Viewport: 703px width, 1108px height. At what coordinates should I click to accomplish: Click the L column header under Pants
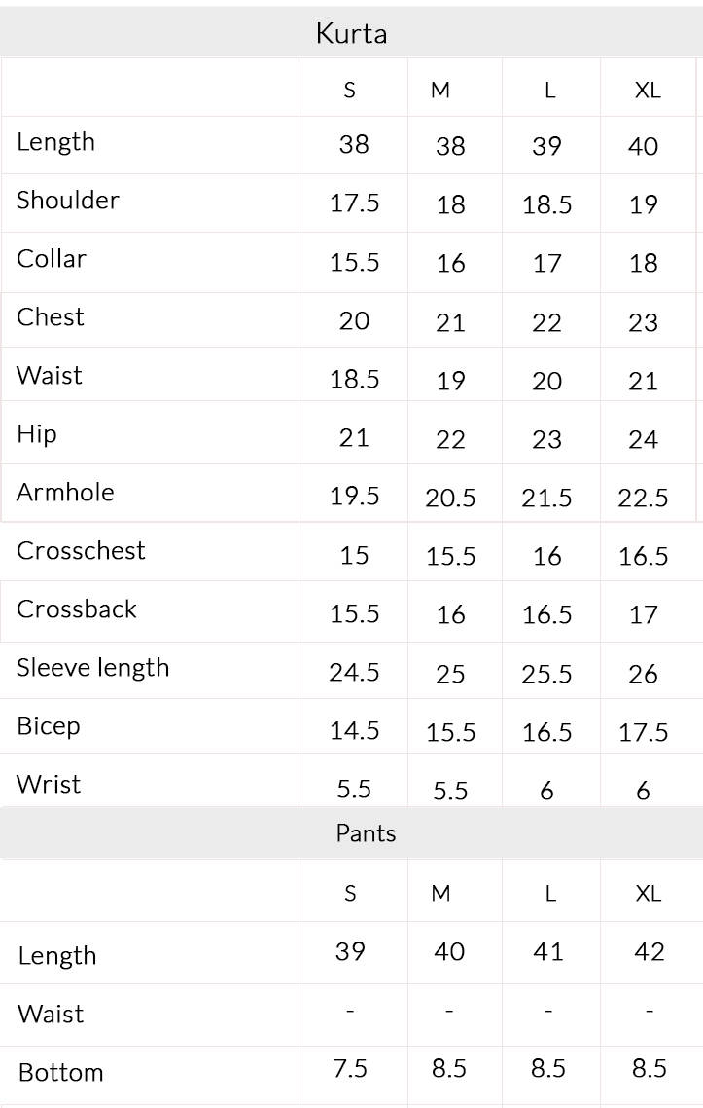[x=550, y=894]
